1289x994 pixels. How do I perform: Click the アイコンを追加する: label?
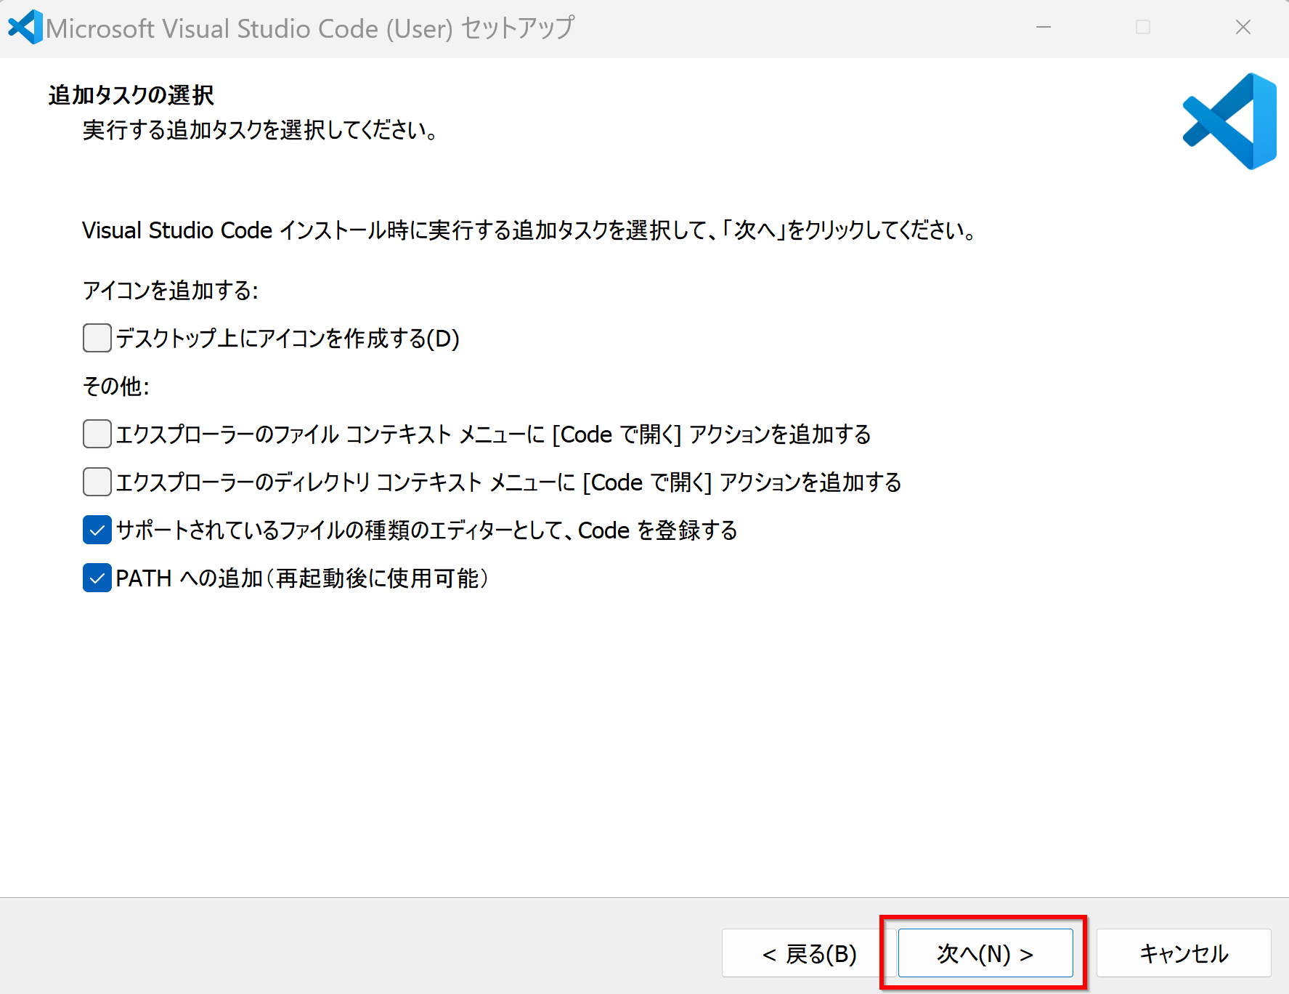[x=171, y=290]
